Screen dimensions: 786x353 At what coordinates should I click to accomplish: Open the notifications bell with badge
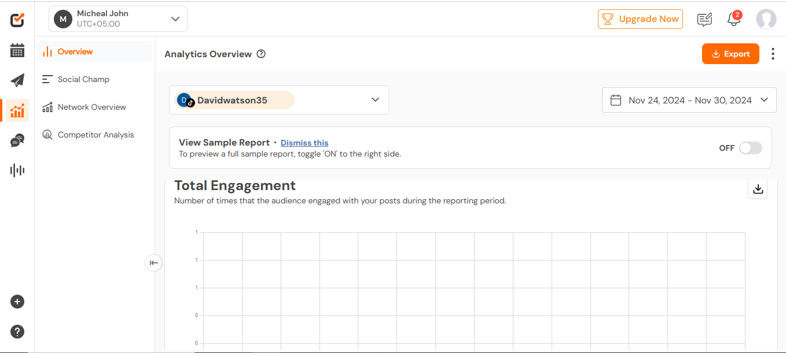pos(734,18)
